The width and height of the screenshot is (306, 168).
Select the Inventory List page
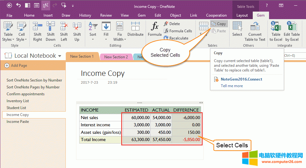pos(18,101)
